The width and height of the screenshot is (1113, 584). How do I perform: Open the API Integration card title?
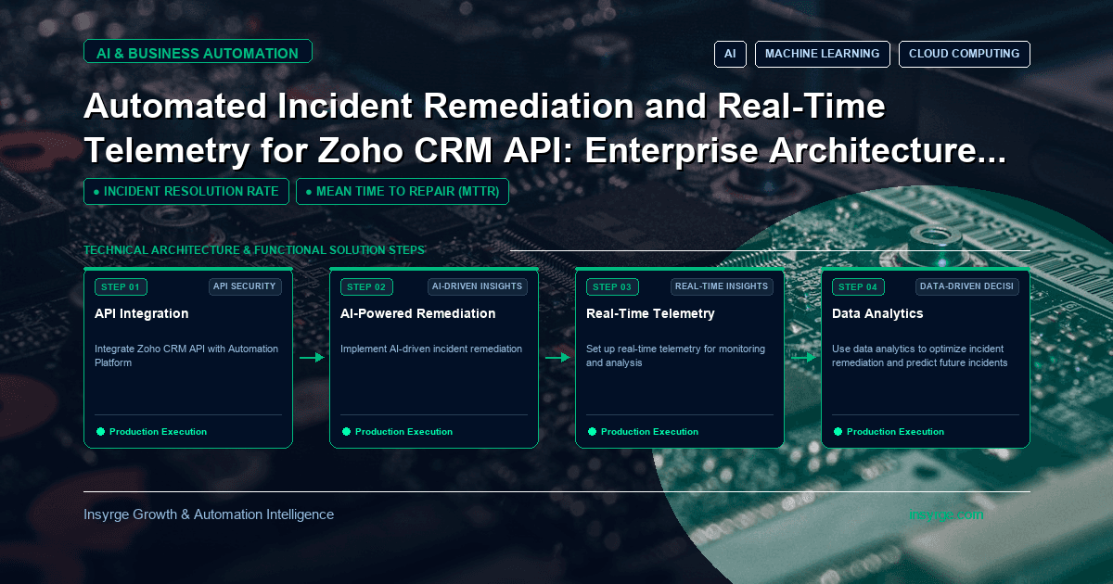pyautogui.click(x=141, y=313)
